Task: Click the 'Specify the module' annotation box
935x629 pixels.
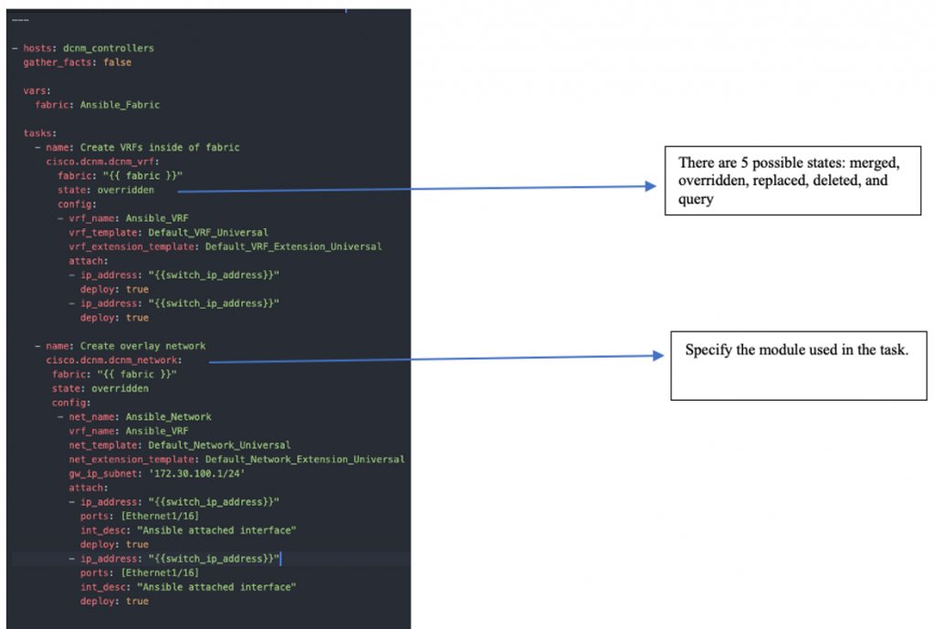Action: click(799, 364)
